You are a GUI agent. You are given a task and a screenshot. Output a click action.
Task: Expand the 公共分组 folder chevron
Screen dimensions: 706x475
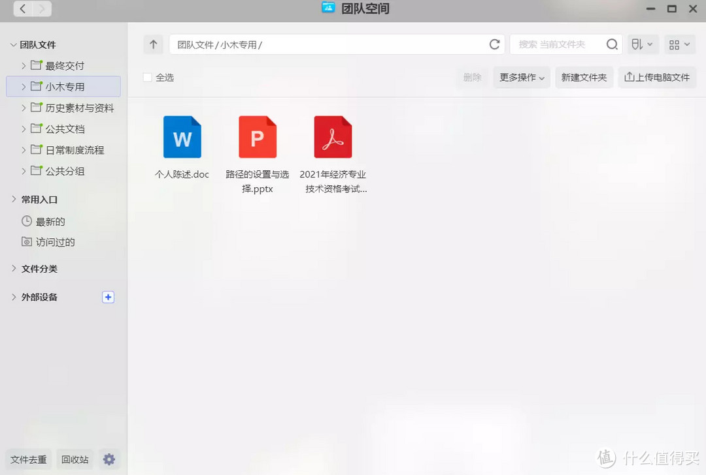pos(24,171)
